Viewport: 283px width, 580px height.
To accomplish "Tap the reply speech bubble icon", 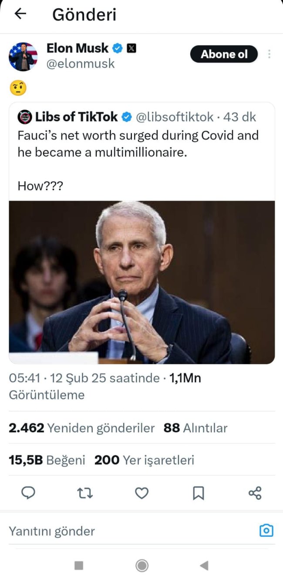I will point(28,493).
